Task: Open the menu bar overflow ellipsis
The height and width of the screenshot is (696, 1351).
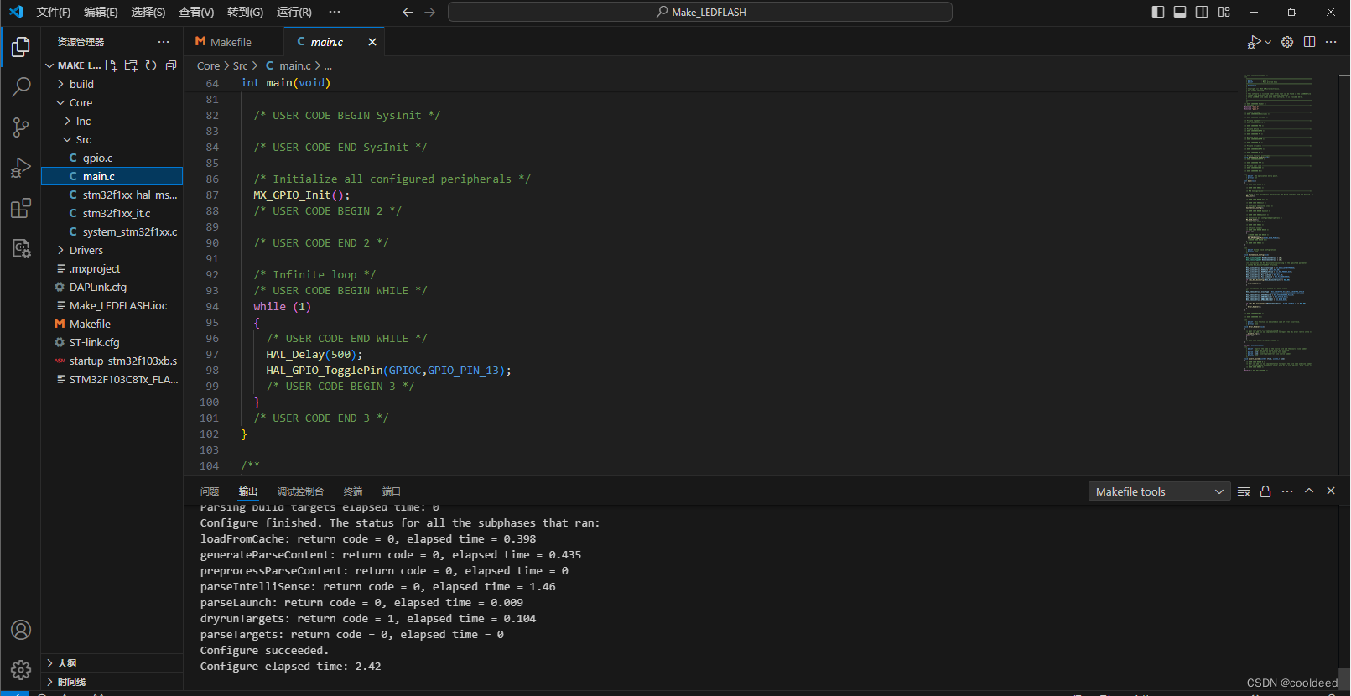Action: [335, 12]
